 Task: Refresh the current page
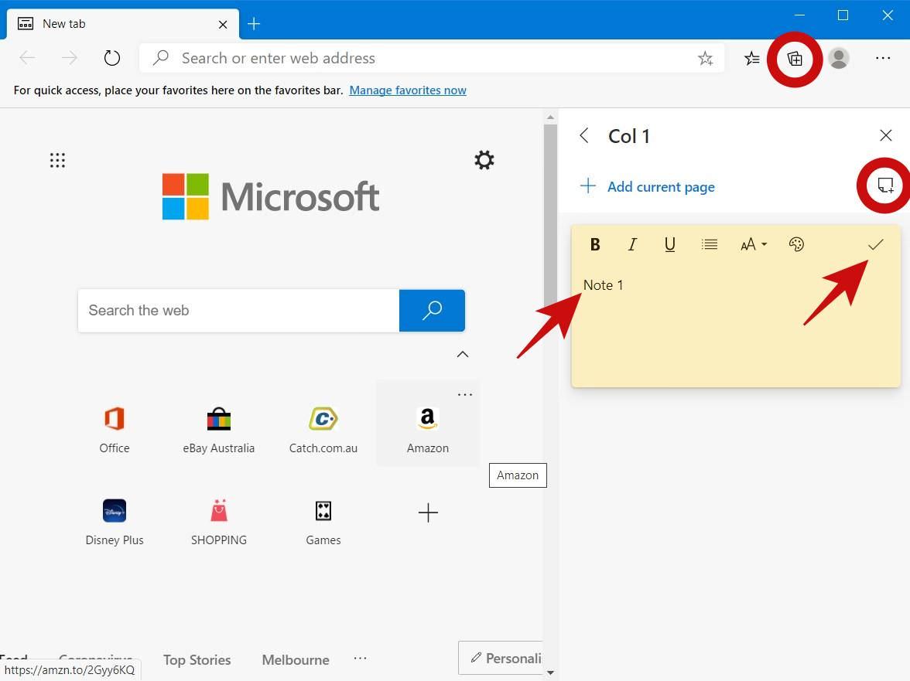click(x=111, y=58)
